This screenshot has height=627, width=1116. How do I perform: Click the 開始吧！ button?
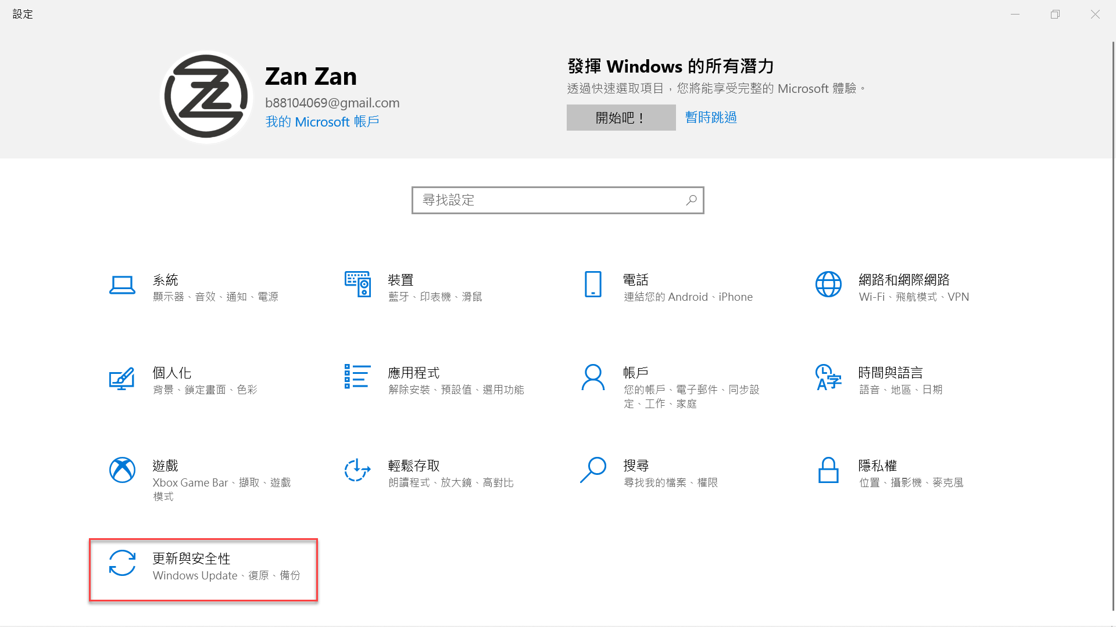(x=621, y=117)
